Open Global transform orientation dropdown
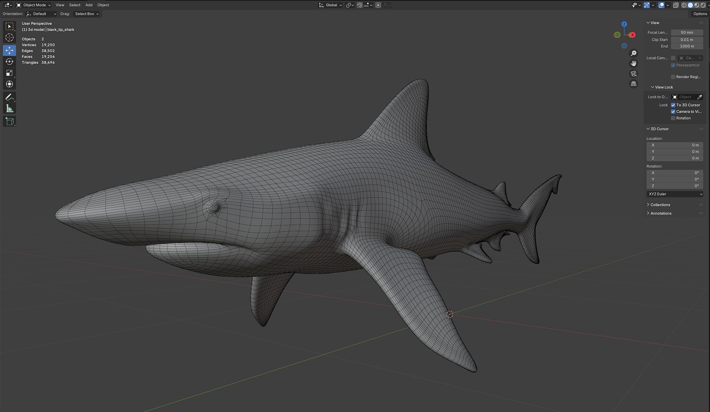This screenshot has width=710, height=412. [330, 5]
